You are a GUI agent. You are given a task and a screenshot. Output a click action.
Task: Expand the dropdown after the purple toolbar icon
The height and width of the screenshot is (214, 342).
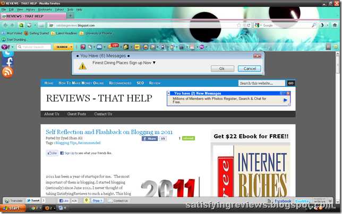click(206, 47)
